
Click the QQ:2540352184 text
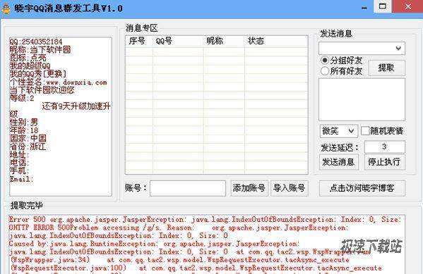[36, 42]
